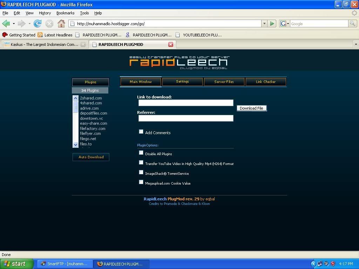359x269 pixels.
Task: Focus the Link to download field
Action: 186,103
